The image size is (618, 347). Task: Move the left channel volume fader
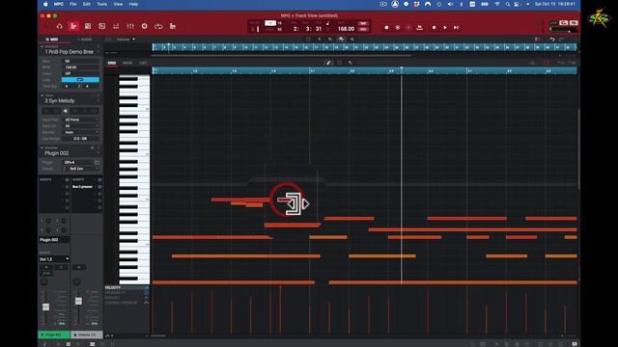45,307
